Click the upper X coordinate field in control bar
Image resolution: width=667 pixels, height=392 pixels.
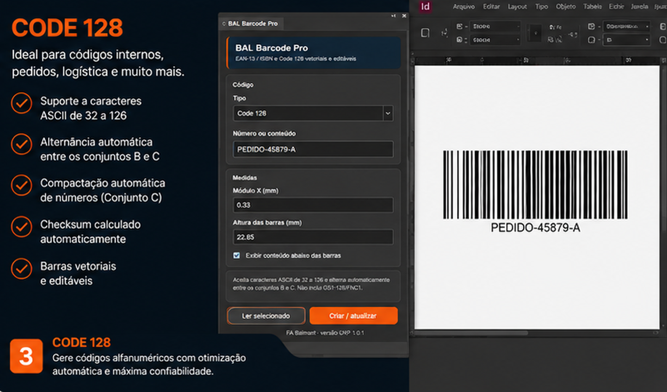[x=495, y=26]
